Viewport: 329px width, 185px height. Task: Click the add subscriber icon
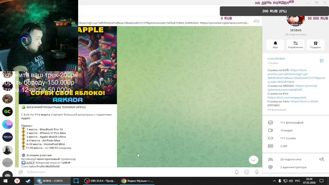coord(322,159)
